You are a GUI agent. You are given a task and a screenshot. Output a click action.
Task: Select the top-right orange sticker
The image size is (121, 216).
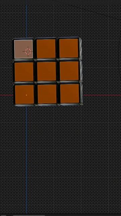pyautogui.click(x=69, y=48)
